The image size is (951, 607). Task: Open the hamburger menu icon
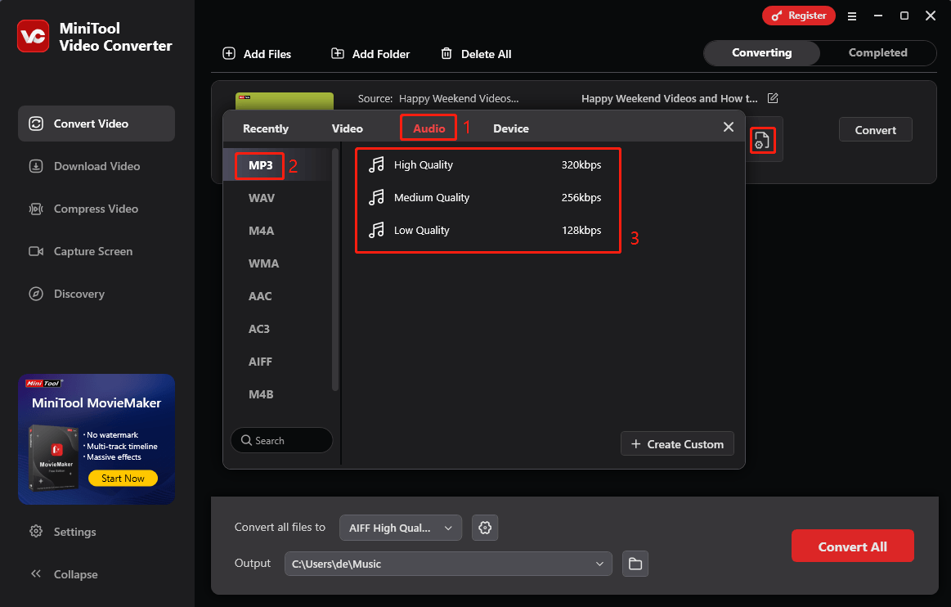[x=852, y=16]
